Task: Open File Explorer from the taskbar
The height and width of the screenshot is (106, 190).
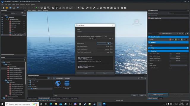Action: [56, 104]
